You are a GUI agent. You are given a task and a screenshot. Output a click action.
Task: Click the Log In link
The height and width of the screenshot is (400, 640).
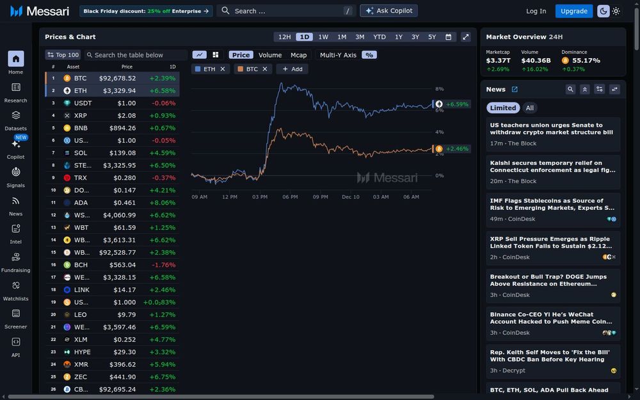coord(536,11)
